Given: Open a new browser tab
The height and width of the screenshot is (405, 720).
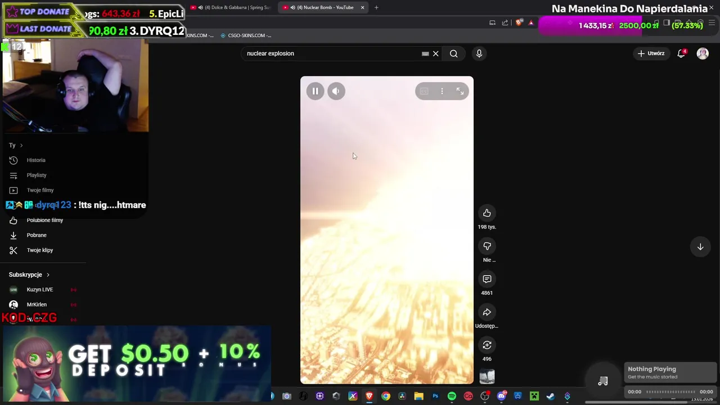Looking at the screenshot, I should pyautogui.click(x=376, y=7).
